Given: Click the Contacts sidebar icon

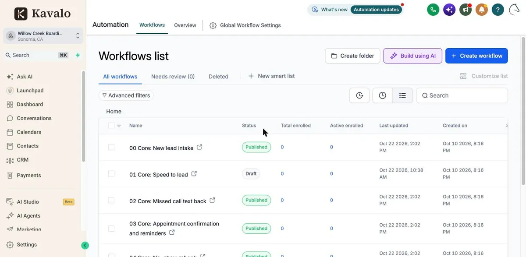Looking at the screenshot, I should pyautogui.click(x=10, y=146).
